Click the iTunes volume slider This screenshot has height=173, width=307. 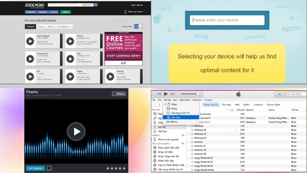[190, 94]
